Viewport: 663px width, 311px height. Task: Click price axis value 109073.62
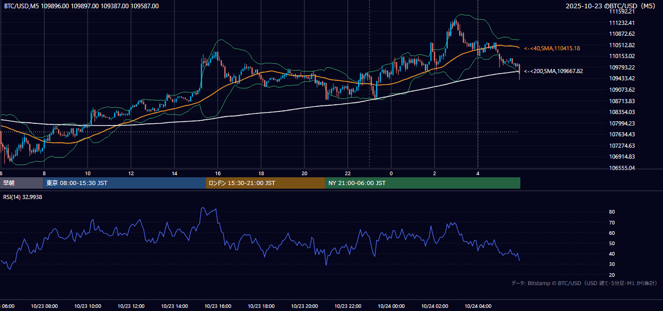tap(622, 90)
